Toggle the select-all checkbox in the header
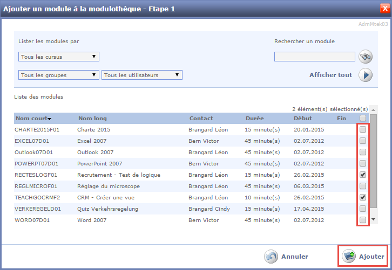The image size is (392, 270). tap(363, 118)
